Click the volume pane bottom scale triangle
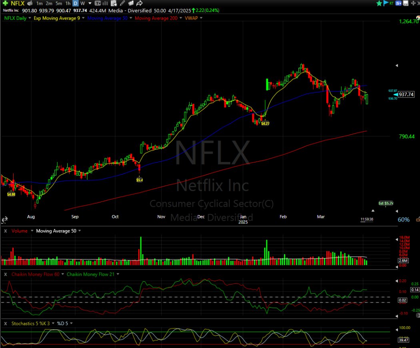Viewport: 420px width, 348px height. (397, 267)
